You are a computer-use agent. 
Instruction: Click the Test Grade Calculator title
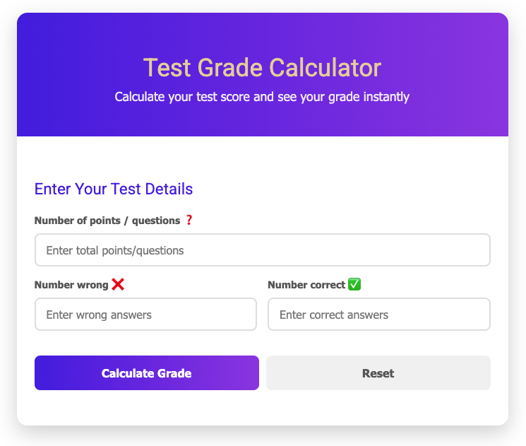tap(262, 68)
